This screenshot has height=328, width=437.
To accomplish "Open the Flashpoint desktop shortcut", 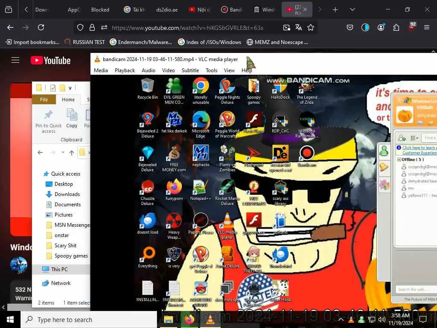I will [253, 156].
